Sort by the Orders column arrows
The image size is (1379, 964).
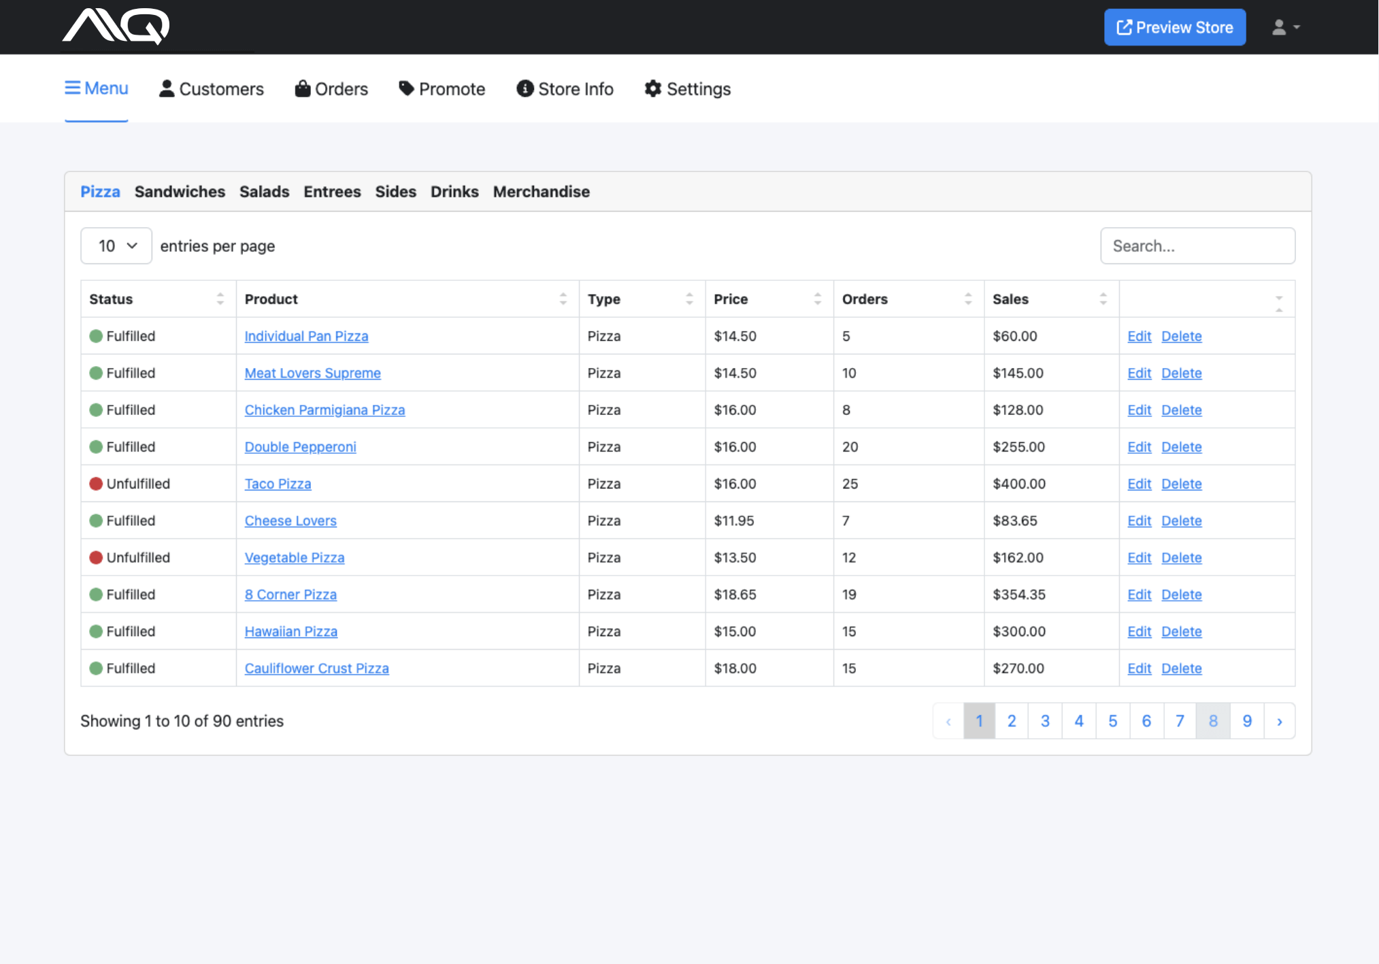(967, 299)
